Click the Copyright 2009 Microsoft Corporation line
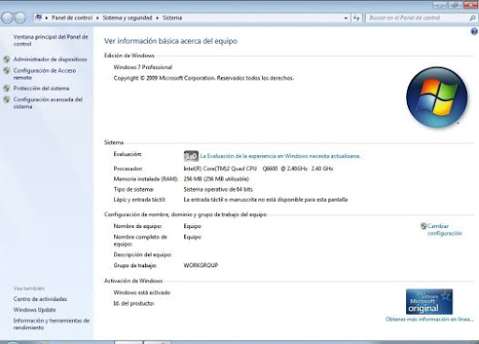The width and height of the screenshot is (479, 344). (x=204, y=79)
